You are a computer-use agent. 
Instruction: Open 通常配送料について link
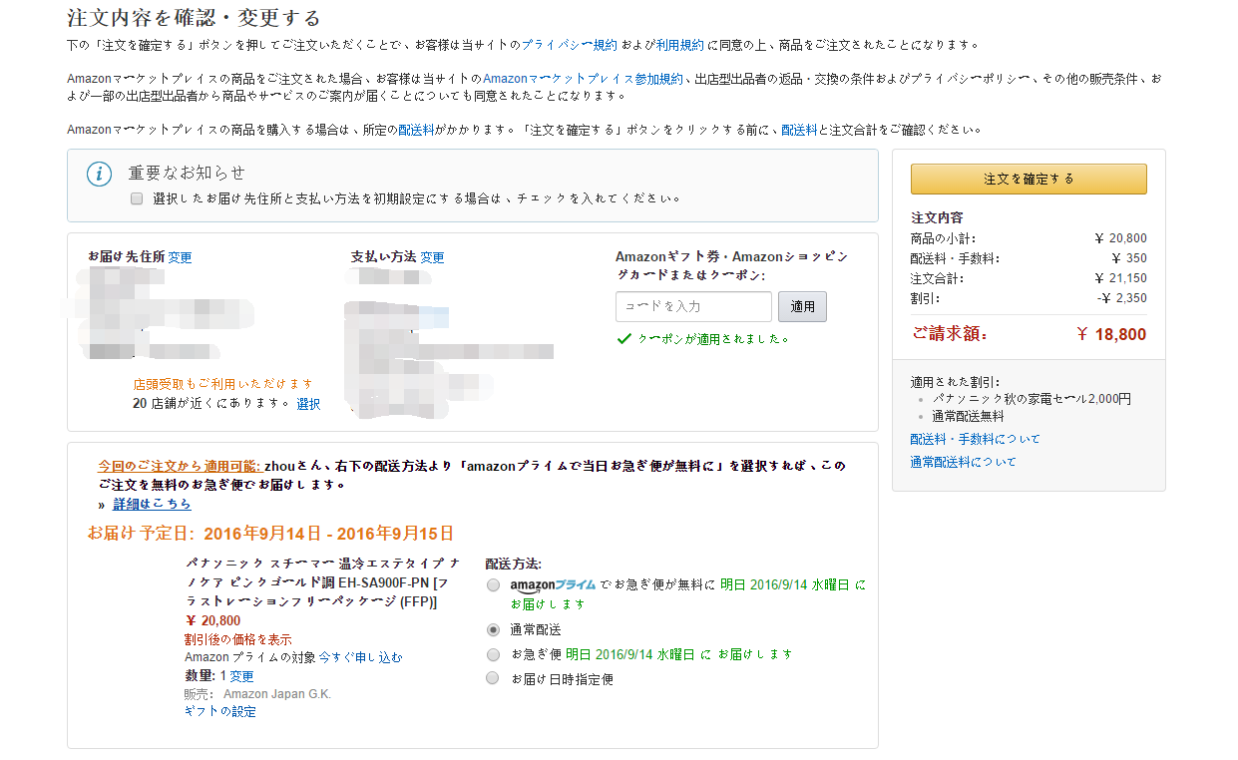(964, 462)
